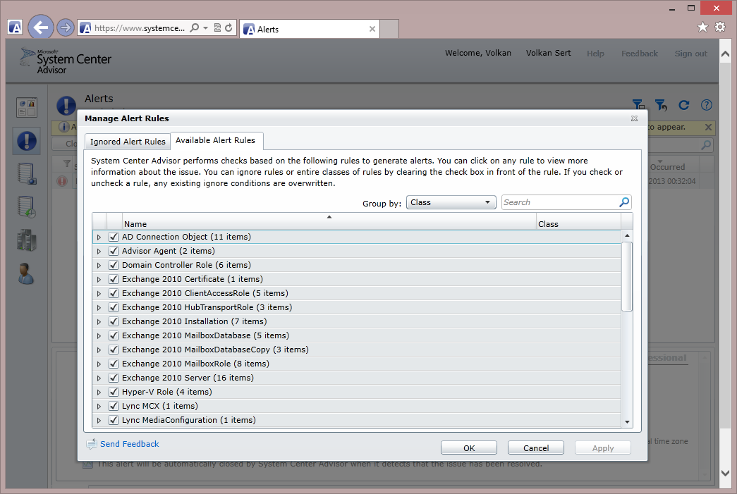Uncheck Advisor Agent checkbox
The image size is (737, 494).
pos(114,251)
